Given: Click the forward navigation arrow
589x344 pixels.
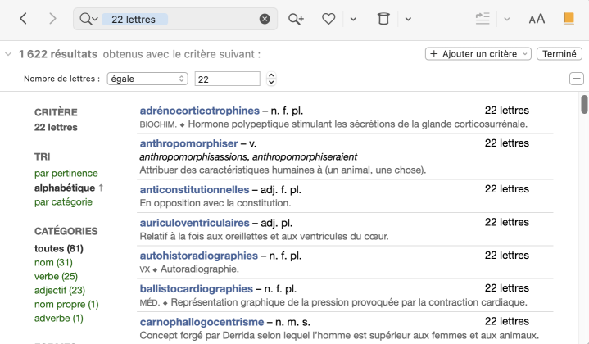Looking at the screenshot, I should point(52,19).
